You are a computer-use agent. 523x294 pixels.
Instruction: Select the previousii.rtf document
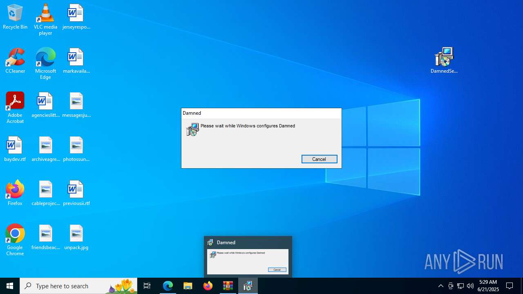(x=76, y=194)
